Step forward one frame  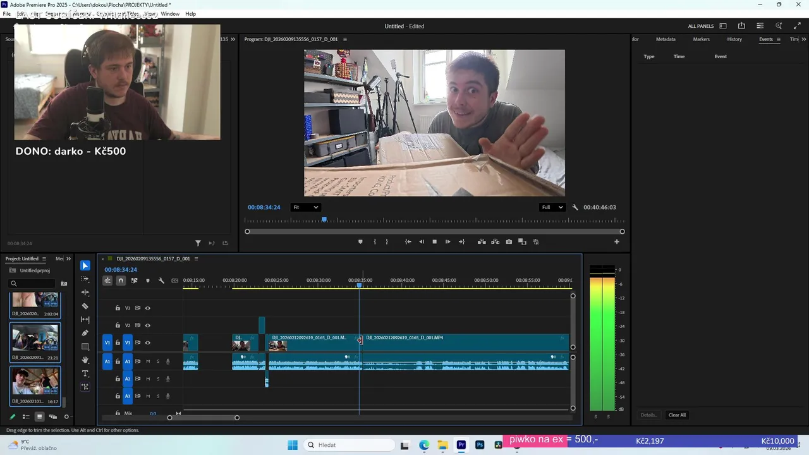point(447,241)
